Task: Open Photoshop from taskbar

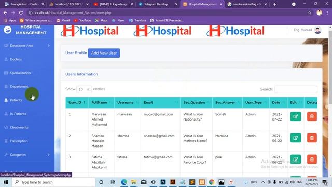Action: [x=163, y=182]
